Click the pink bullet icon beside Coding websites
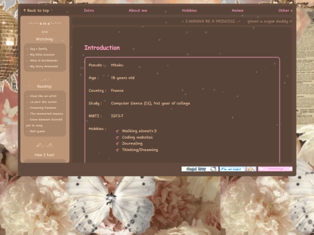 pyautogui.click(x=117, y=138)
